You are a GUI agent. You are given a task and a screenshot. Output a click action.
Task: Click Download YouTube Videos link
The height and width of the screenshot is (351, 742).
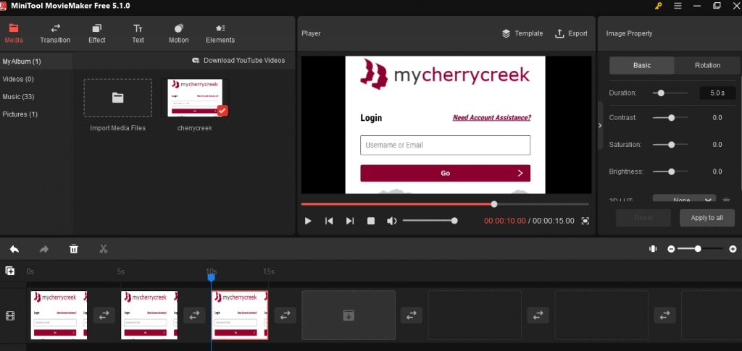238,61
